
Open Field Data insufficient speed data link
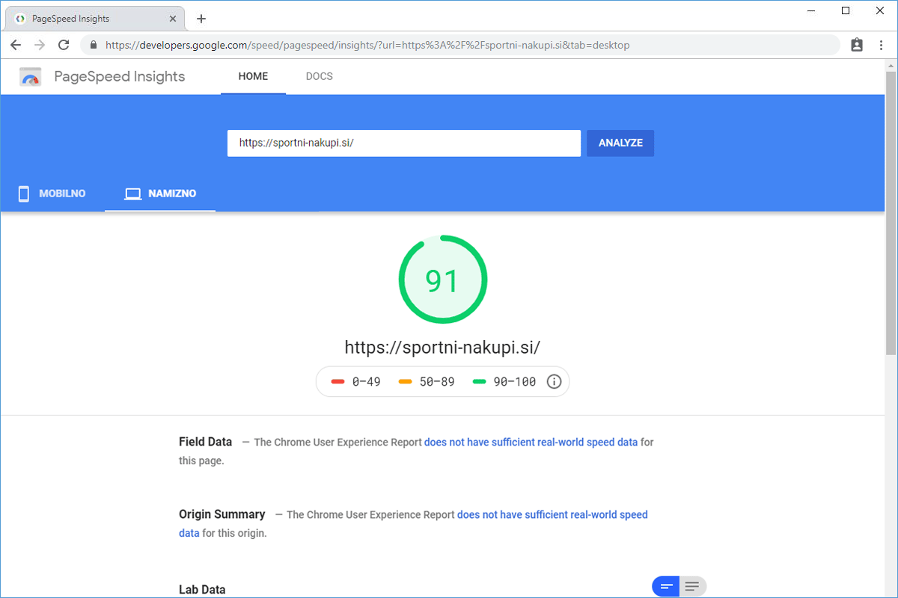pyautogui.click(x=531, y=442)
